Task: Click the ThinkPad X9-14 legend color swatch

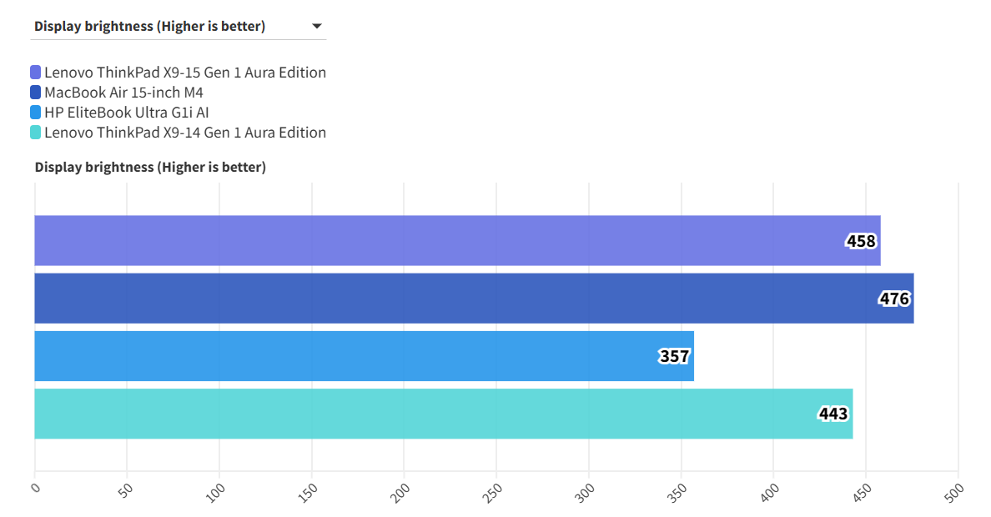Action: pos(35,133)
